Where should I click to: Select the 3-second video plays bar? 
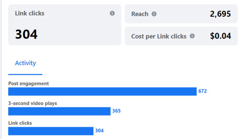click(59, 111)
